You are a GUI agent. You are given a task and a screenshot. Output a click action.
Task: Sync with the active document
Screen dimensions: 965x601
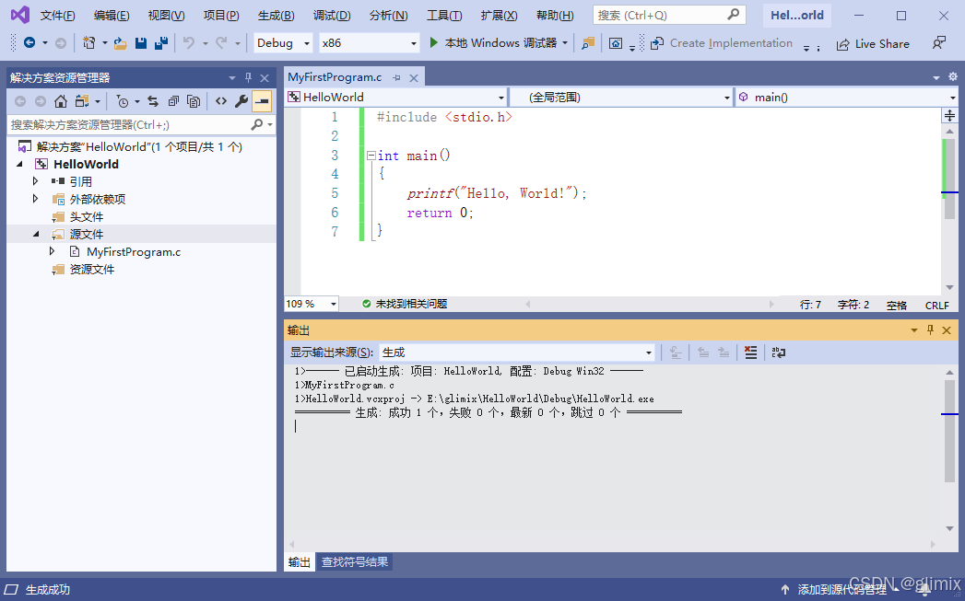[153, 101]
